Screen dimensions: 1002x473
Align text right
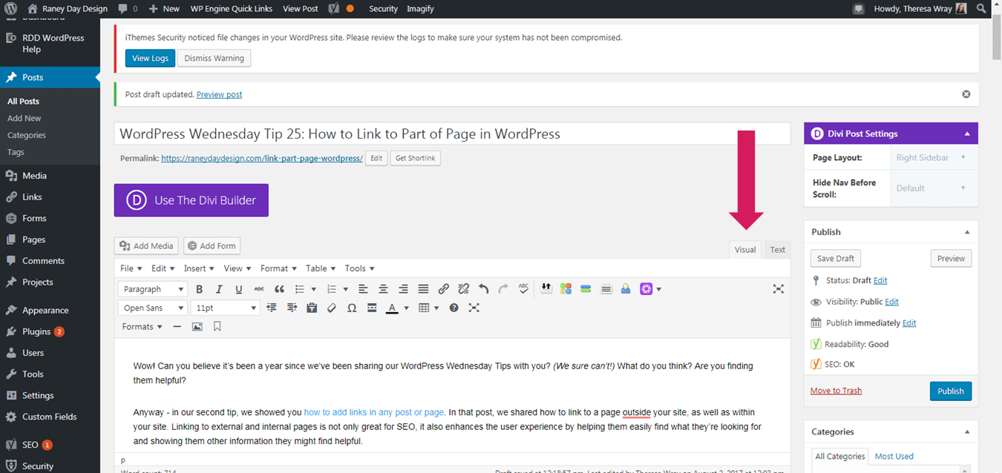click(403, 289)
